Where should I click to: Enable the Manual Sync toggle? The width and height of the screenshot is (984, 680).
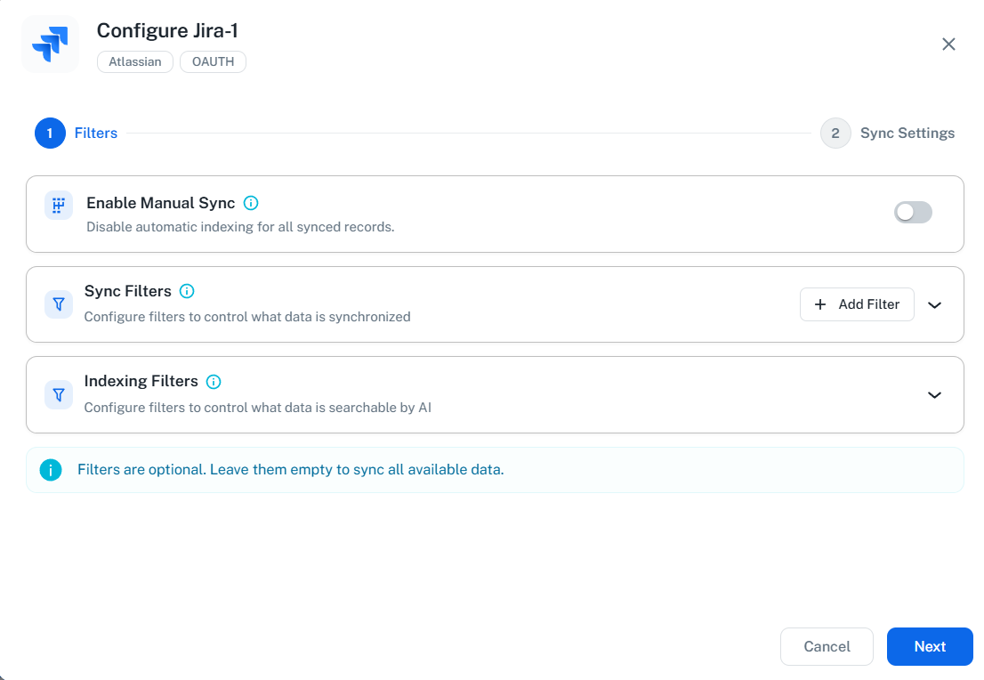coord(913,212)
